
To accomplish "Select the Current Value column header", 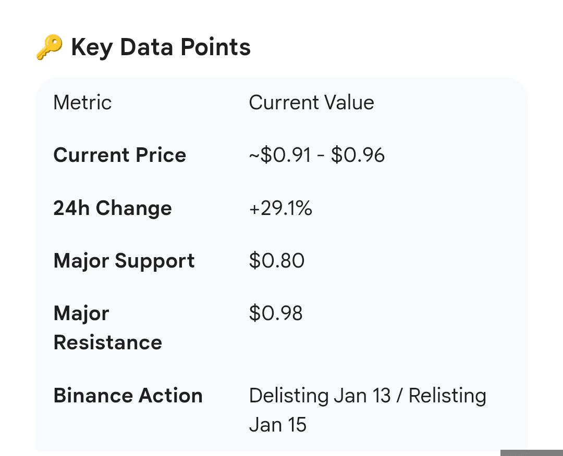I will point(311,103).
